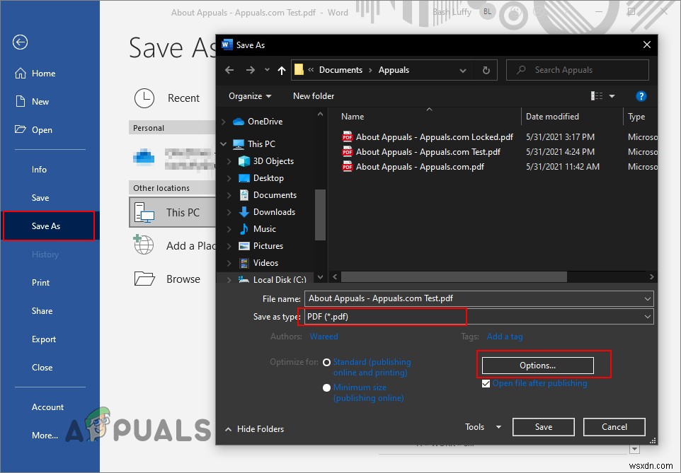Click the Browse folder icon
The height and width of the screenshot is (473, 681).
pos(144,279)
